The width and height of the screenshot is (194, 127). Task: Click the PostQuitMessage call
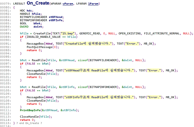click(x=39, y=47)
